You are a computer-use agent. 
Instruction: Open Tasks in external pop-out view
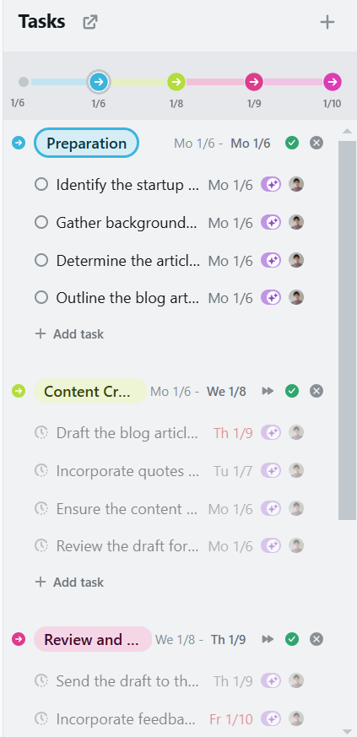point(89,22)
